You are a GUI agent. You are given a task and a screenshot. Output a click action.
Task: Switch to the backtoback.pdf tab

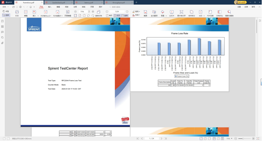point(59,3)
